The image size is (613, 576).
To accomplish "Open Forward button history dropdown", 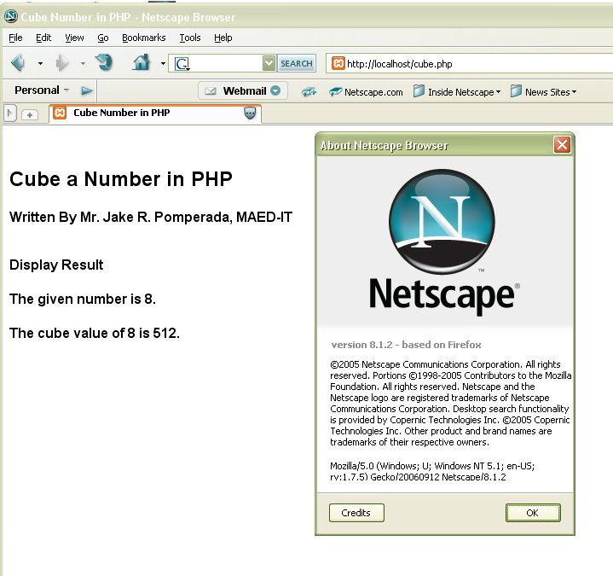I will (x=83, y=63).
